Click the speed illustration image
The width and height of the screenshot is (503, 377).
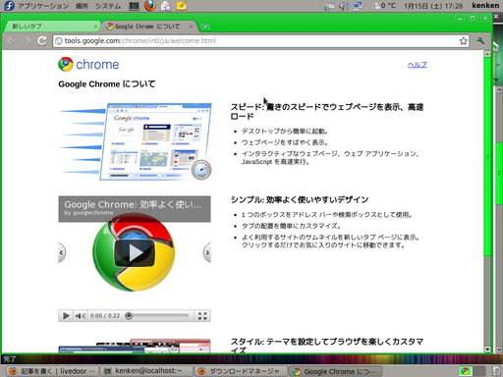point(136,141)
